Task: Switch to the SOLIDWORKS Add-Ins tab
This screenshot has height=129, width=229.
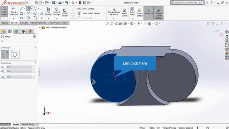Action: (58, 23)
